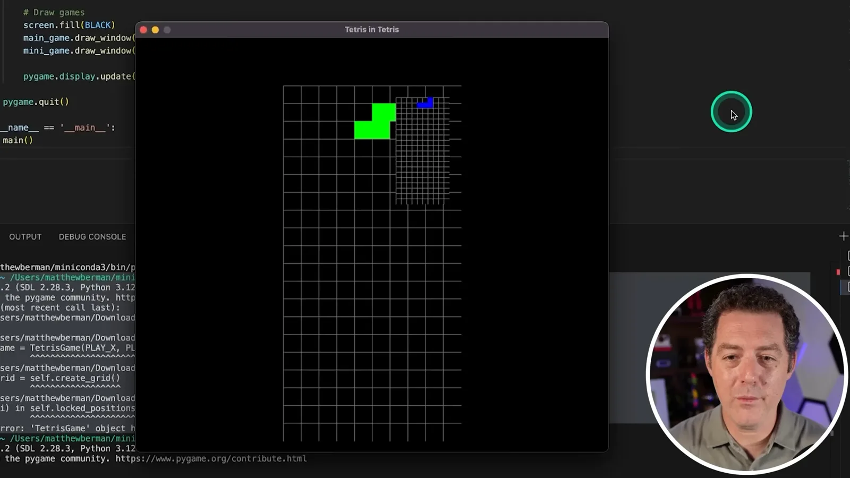
Task: Click the presenter webcam circle thumbnail
Action: [746, 374]
